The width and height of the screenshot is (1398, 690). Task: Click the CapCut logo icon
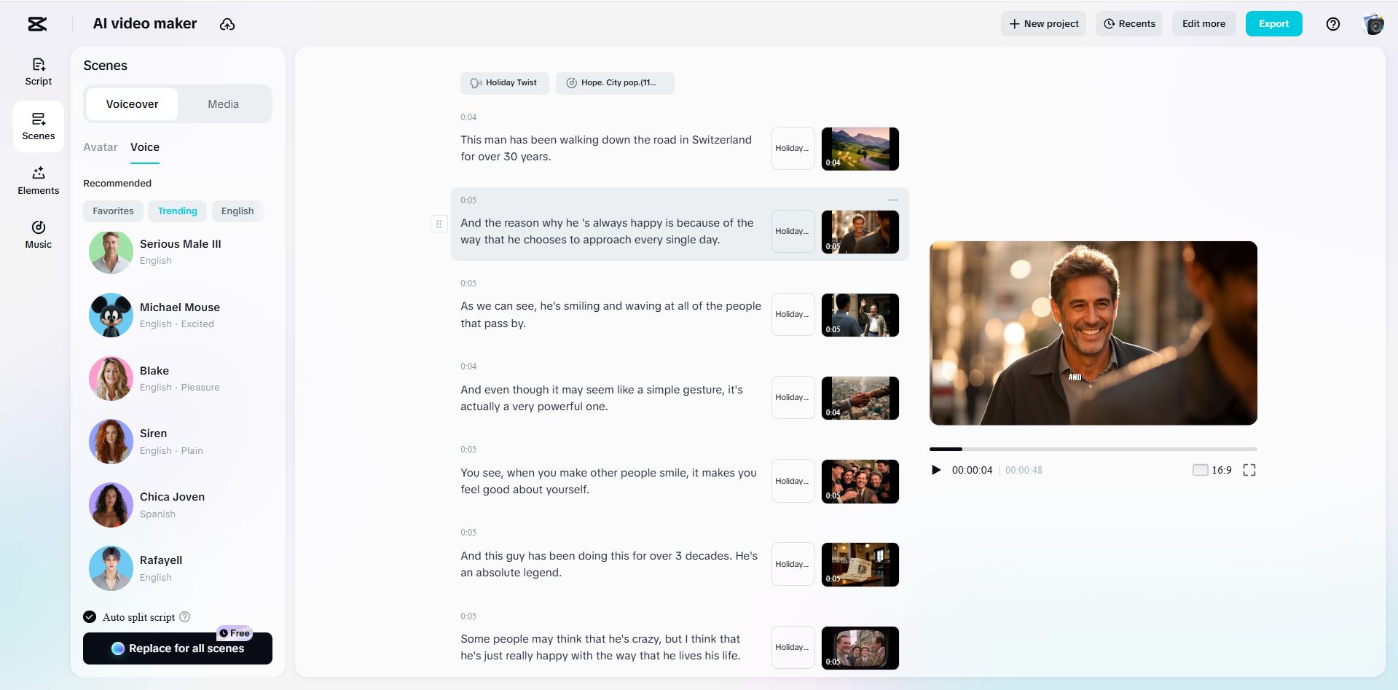37,24
